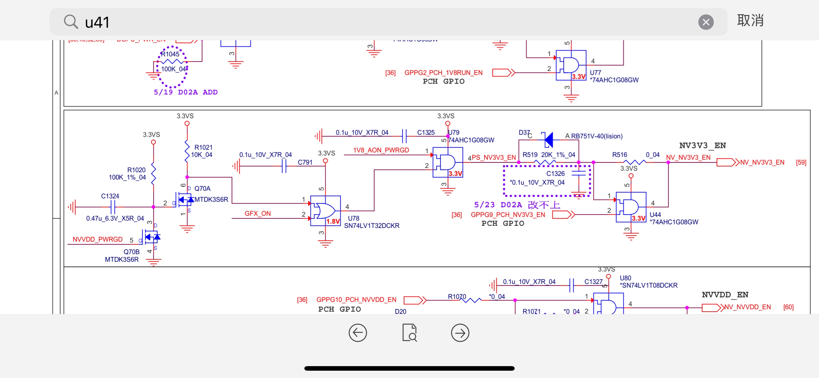Screen dimensions: 819x378
Task: Tap the GPPG9_PCH_NV3V3_EN net label
Action: (508, 215)
